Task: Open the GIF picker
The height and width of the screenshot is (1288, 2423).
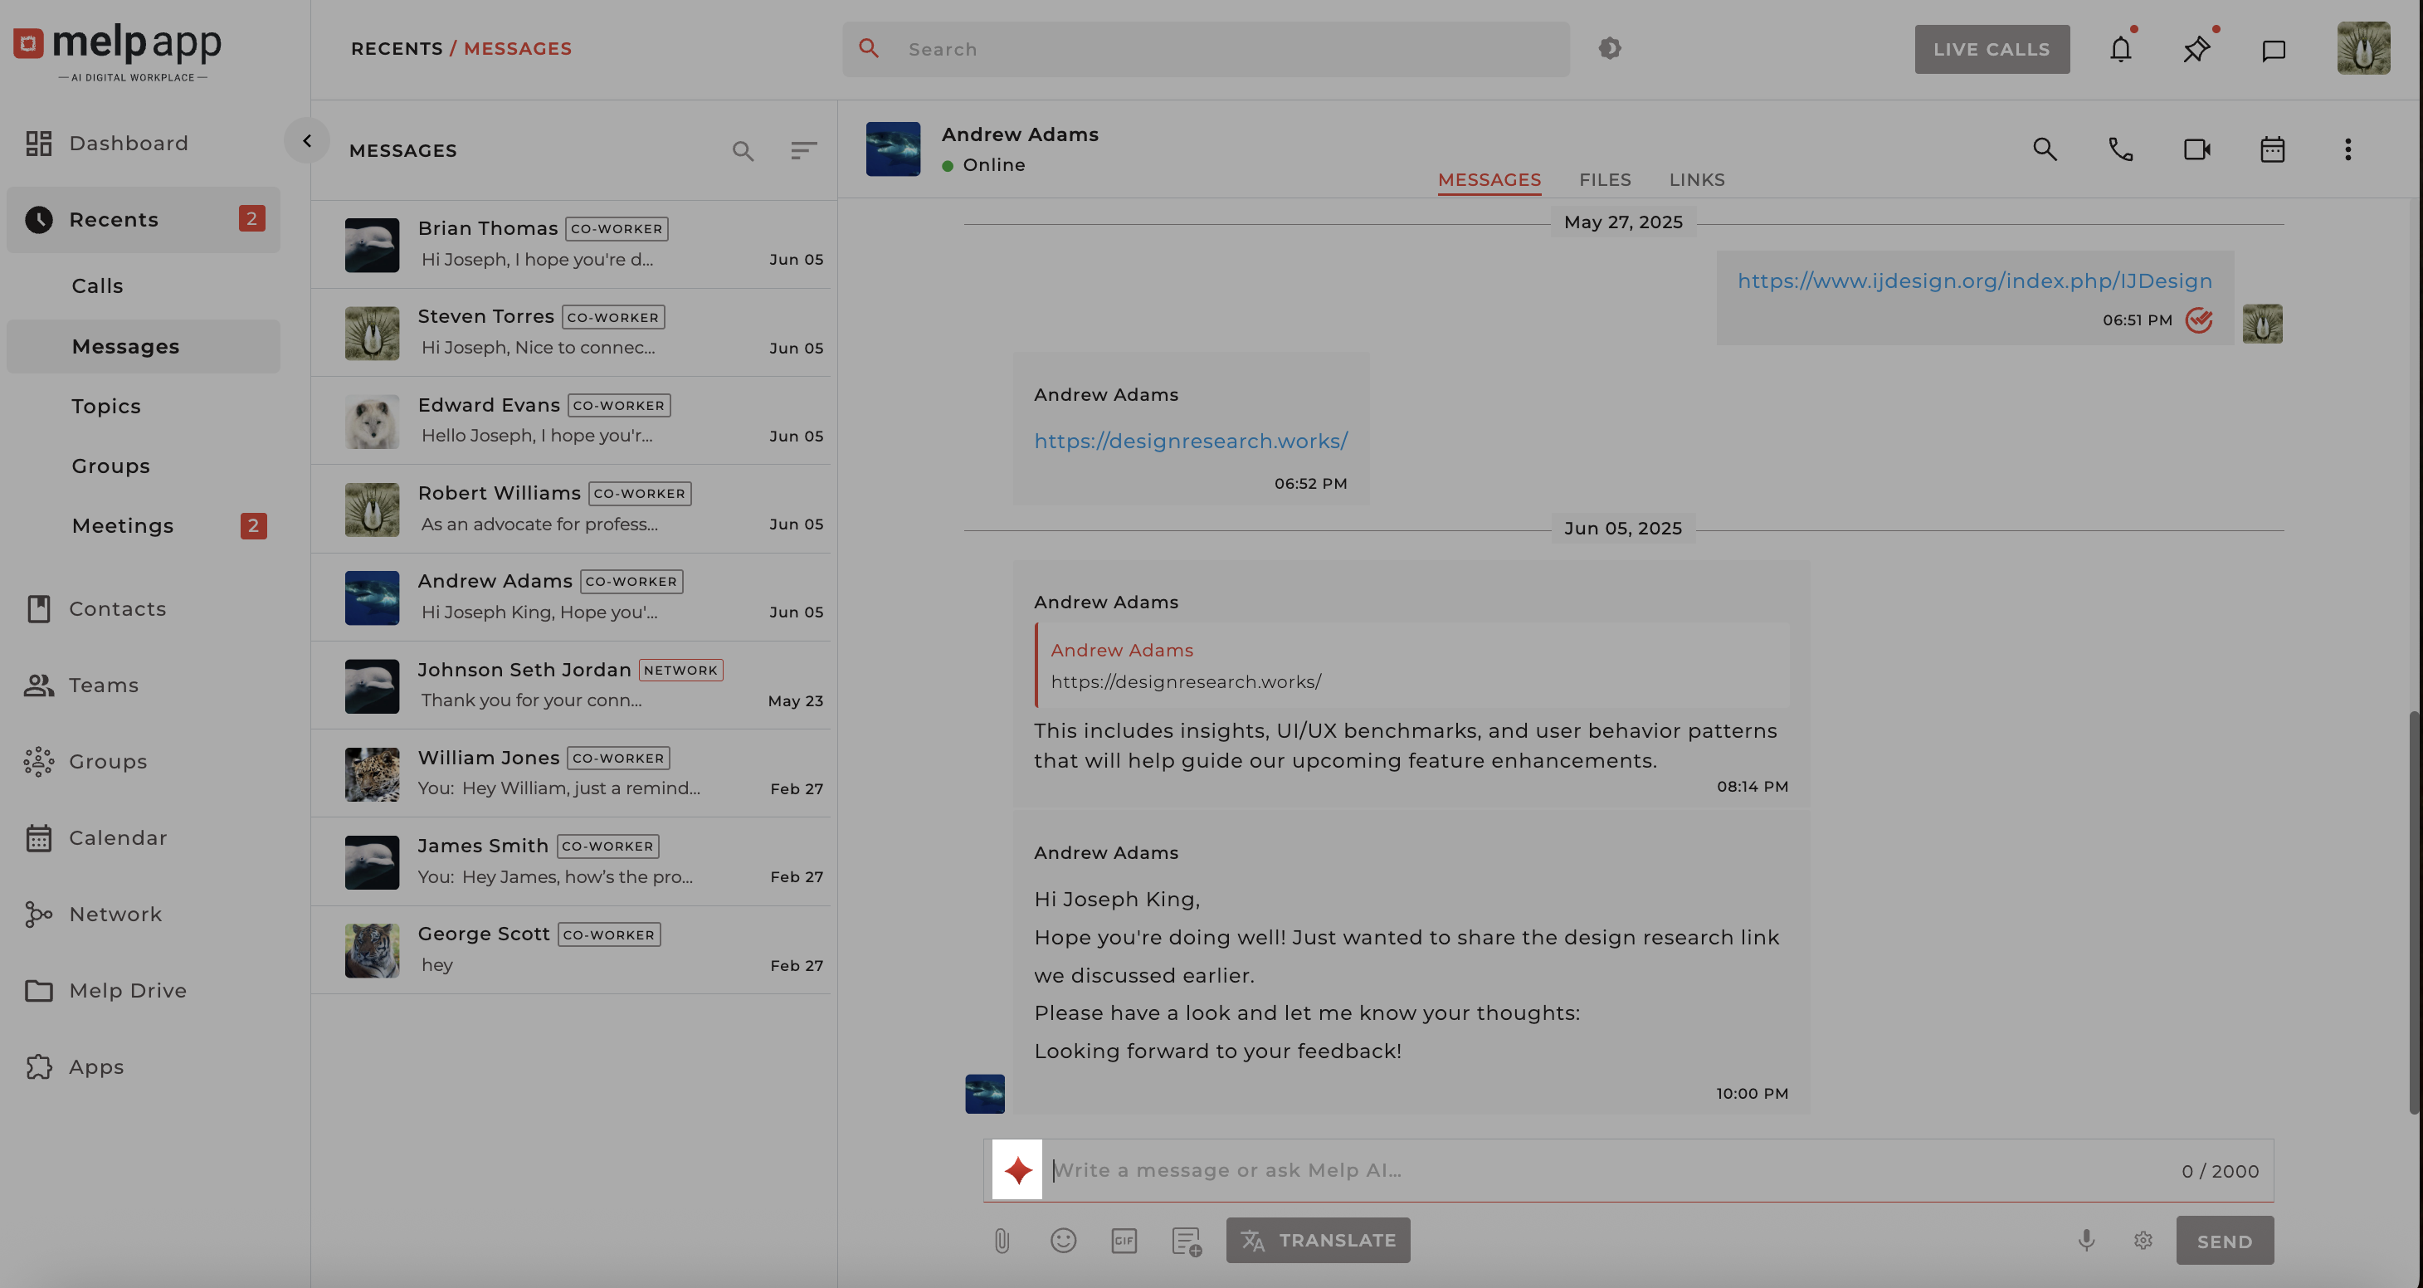Action: point(1124,1241)
